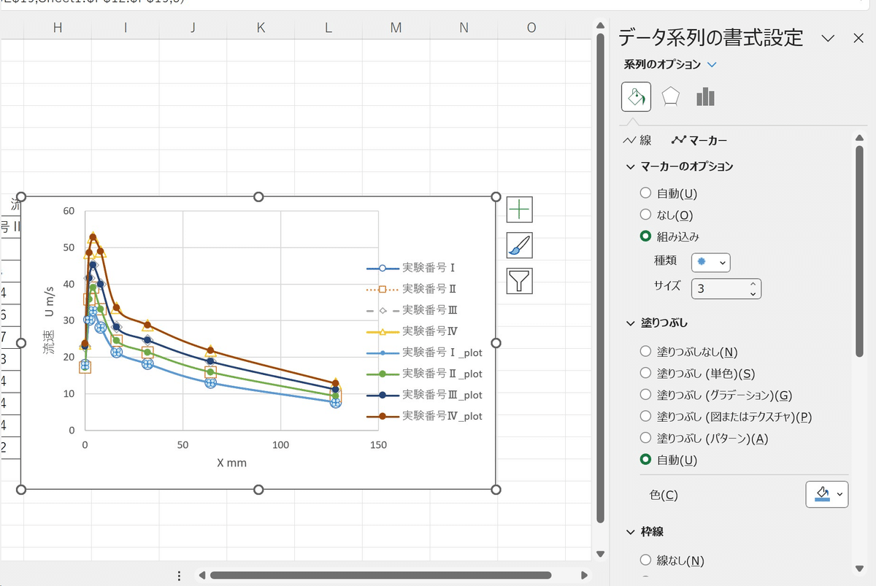Click the sheet vertical scrollbar down arrow

(600, 555)
